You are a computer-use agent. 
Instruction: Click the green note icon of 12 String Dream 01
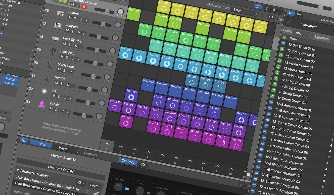pyautogui.click(x=282, y=49)
